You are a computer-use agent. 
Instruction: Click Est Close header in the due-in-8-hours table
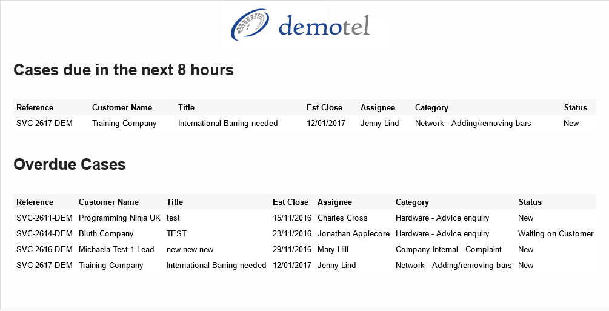coord(324,108)
